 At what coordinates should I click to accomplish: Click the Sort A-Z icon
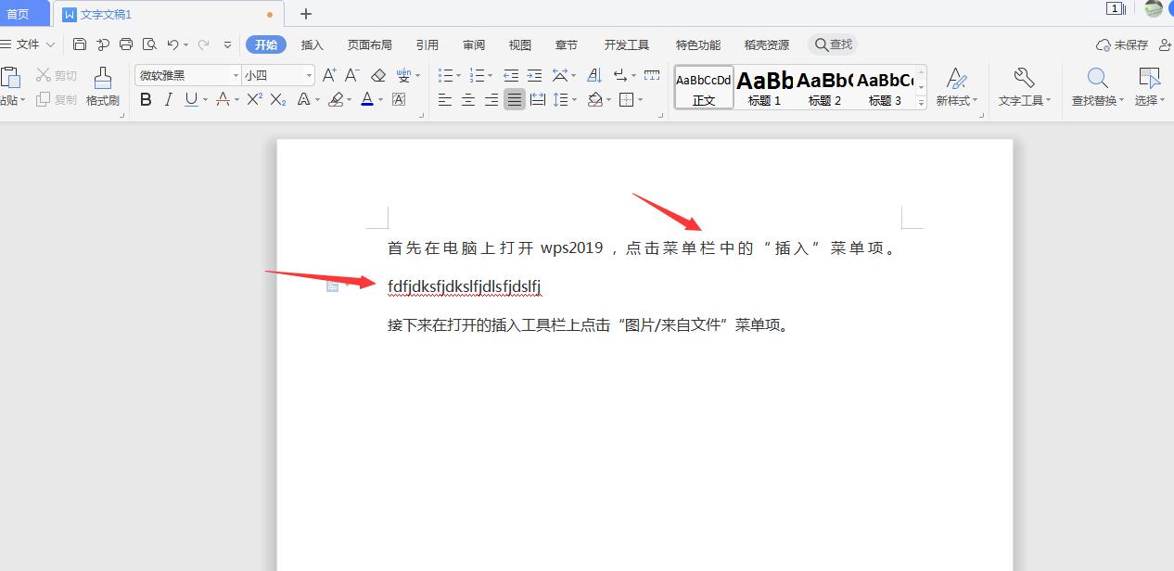(x=594, y=75)
